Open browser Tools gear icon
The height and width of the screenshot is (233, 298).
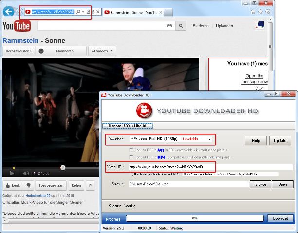pos(268,12)
